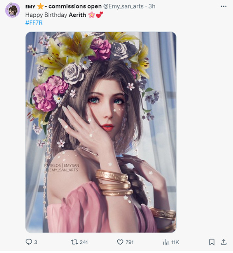
Task: Open the three-dot more options menu
Action: click(x=223, y=7)
